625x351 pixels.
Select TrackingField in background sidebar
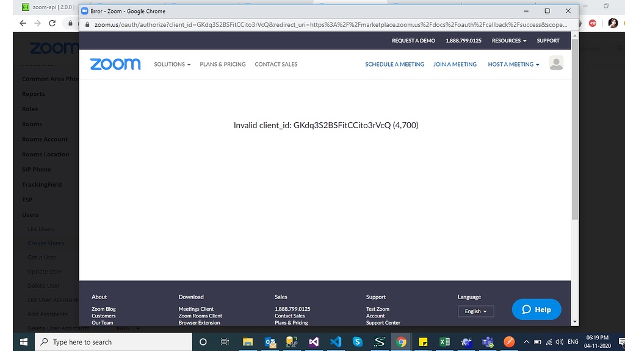[x=42, y=184]
